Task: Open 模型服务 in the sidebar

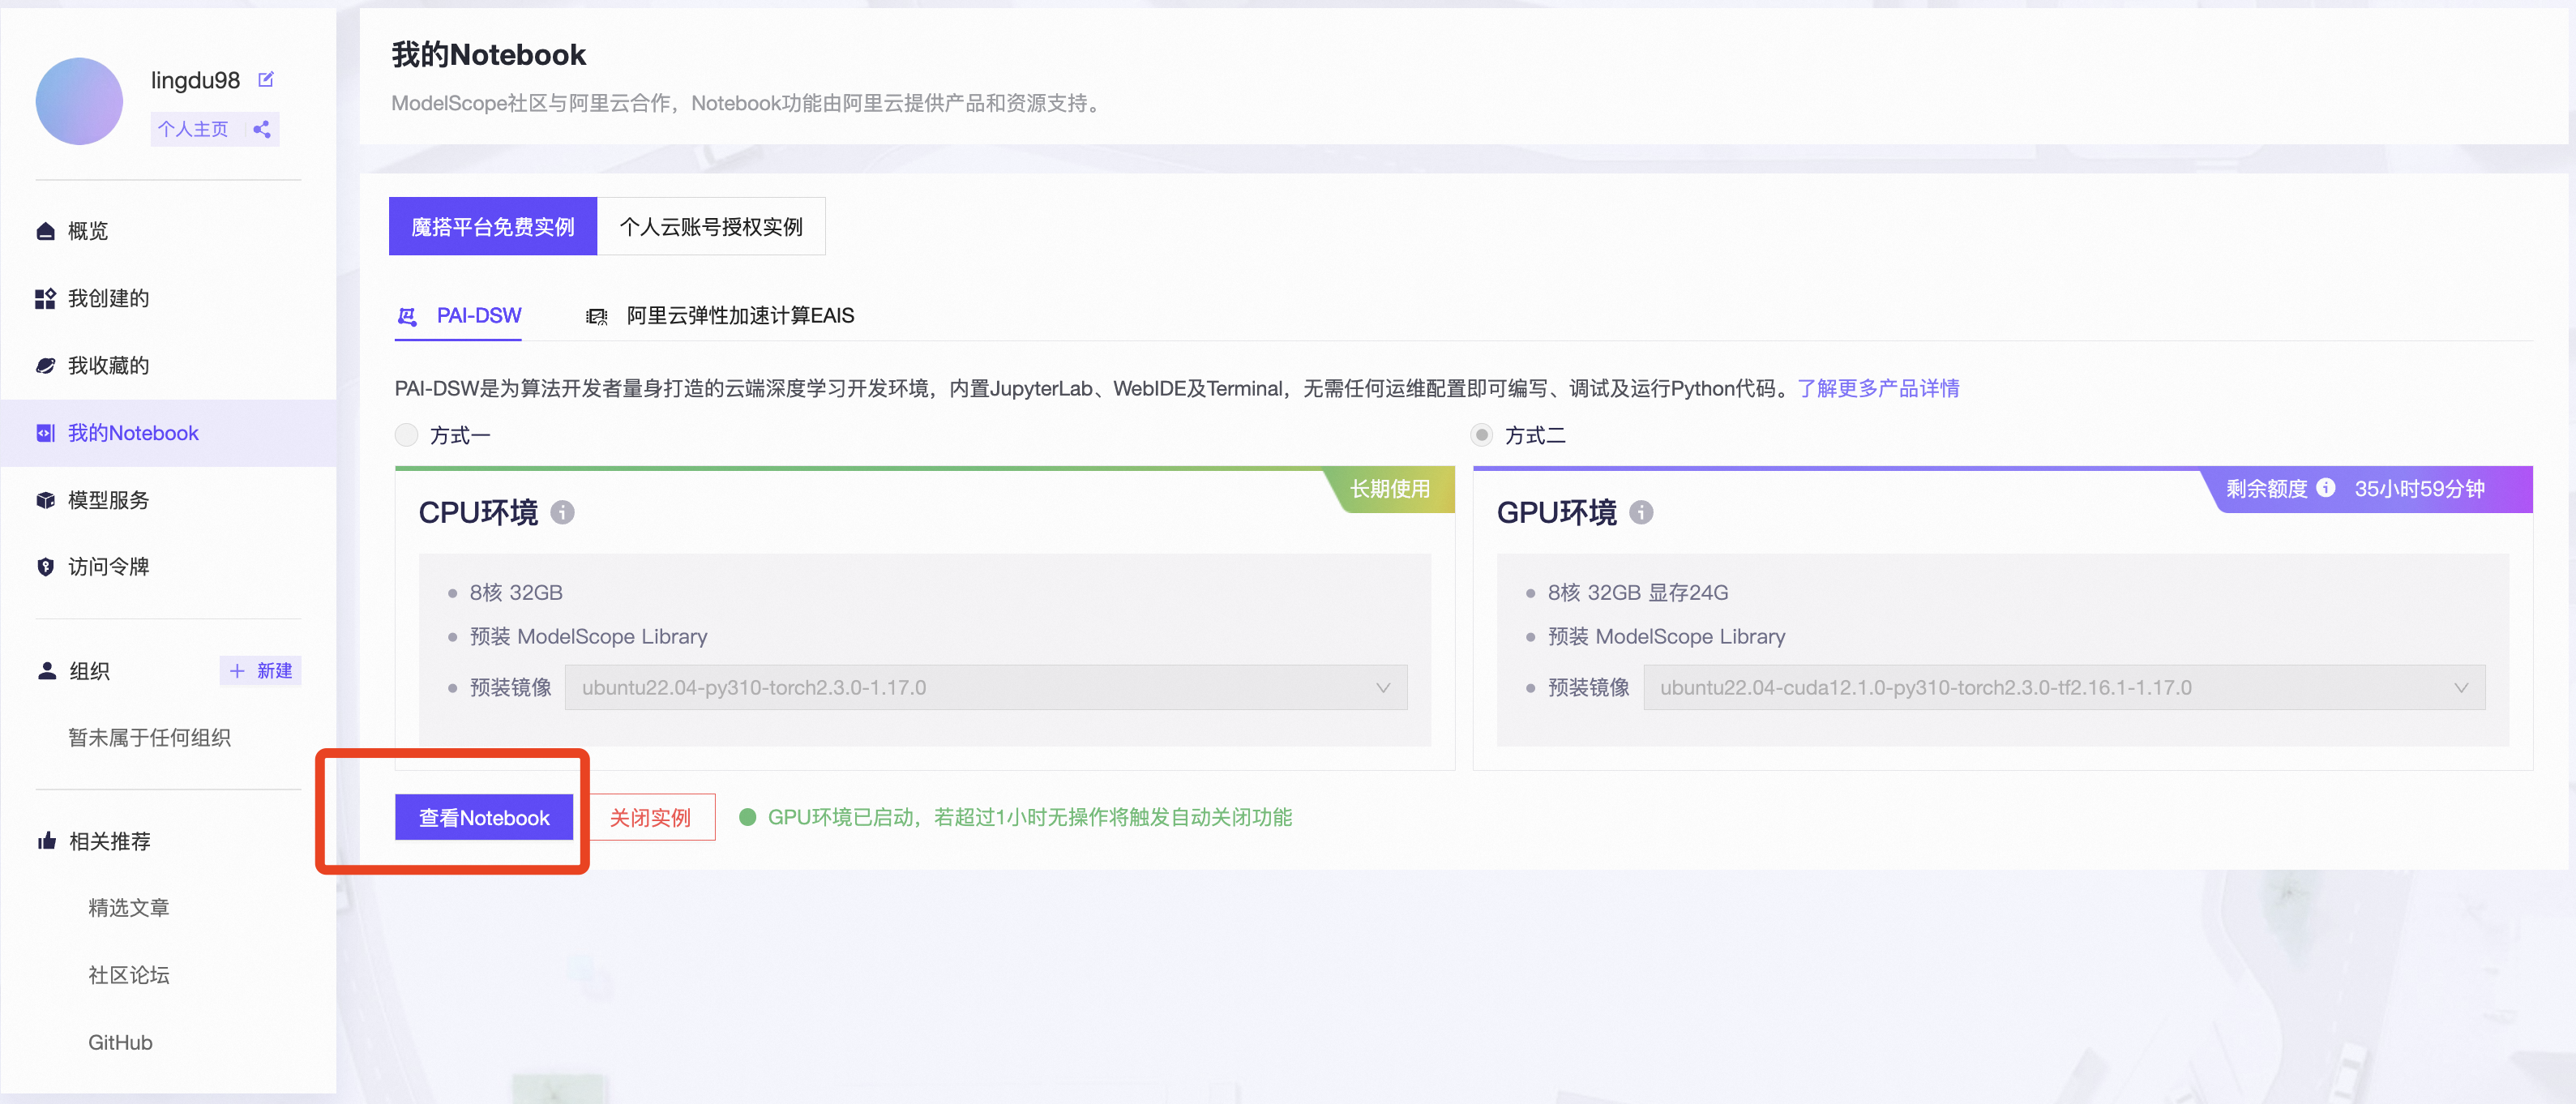Action: [168, 500]
